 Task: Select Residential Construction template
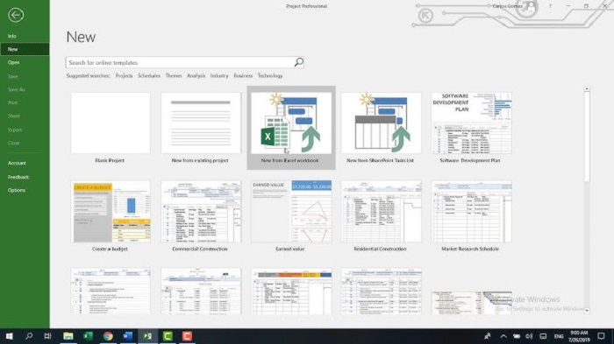coord(381,216)
